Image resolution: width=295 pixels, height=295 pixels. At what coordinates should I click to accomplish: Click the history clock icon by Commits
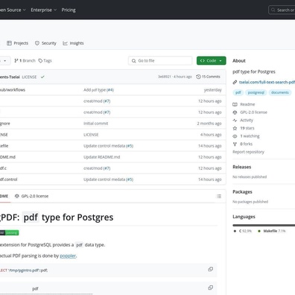point(198,77)
